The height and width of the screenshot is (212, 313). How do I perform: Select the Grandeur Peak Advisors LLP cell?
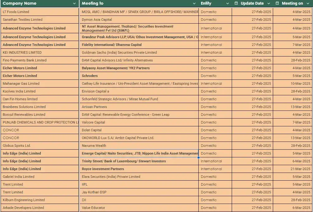point(139,37)
